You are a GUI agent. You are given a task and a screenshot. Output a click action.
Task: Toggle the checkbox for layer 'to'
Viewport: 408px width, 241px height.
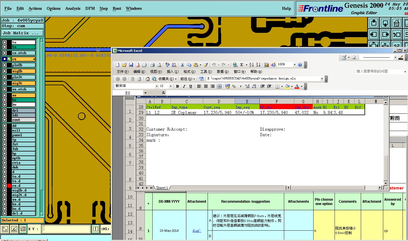click(5, 42)
